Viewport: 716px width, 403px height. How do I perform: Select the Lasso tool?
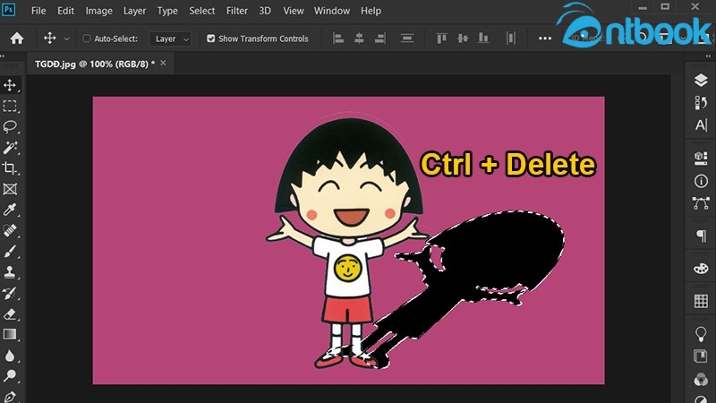point(10,126)
